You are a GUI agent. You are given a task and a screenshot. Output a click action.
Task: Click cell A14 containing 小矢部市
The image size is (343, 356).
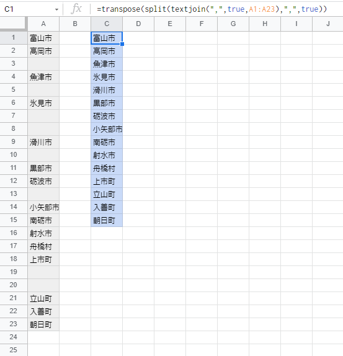pos(43,207)
